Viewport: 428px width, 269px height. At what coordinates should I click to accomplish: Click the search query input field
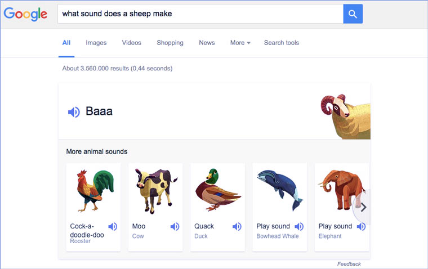200,14
